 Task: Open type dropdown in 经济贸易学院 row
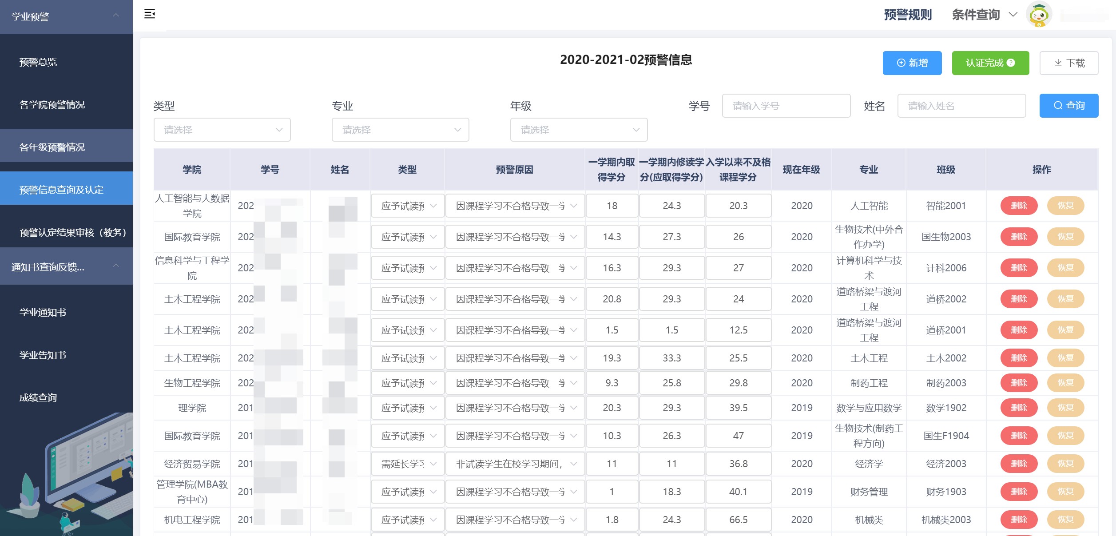point(408,464)
